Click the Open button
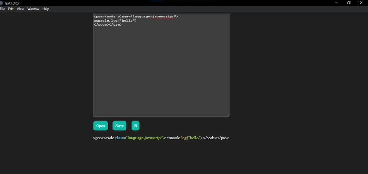This screenshot has width=368, height=174. click(100, 126)
